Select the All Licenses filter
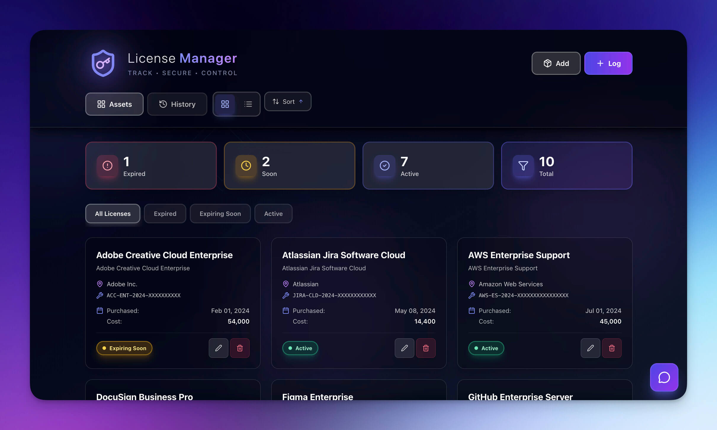717x430 pixels. point(113,214)
